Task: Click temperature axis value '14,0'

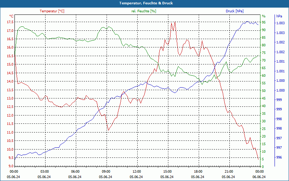Action: [10, 81]
